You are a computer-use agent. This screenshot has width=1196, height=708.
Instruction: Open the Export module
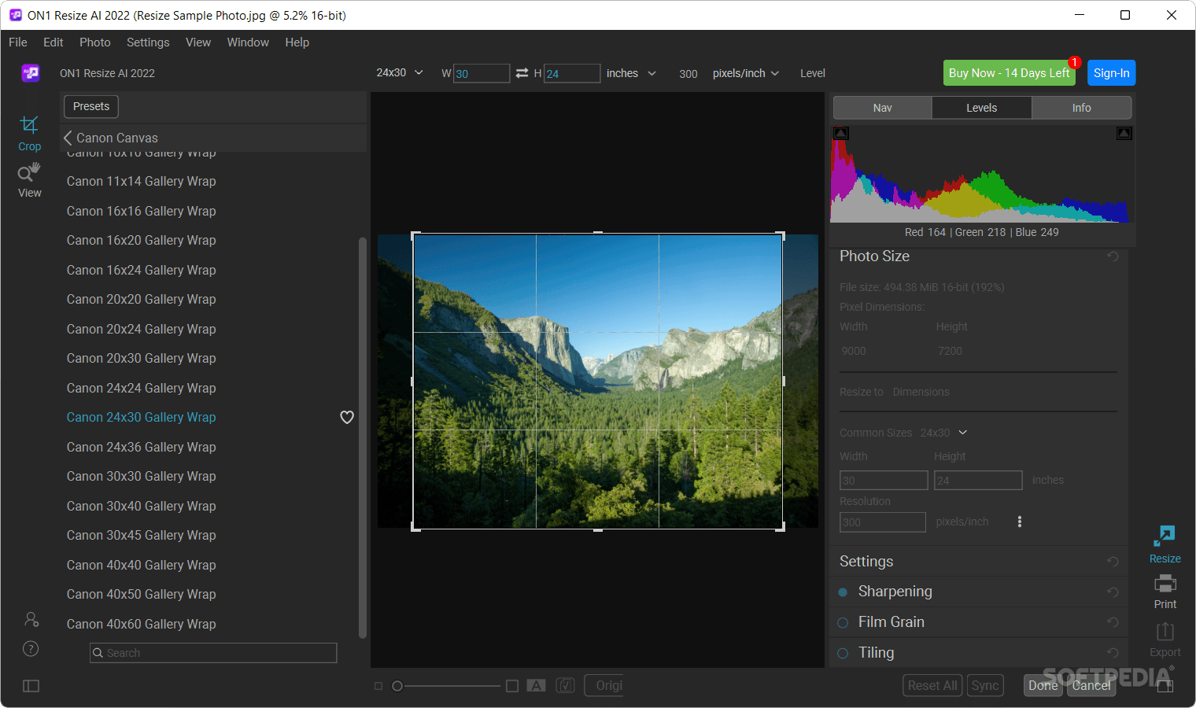[1165, 640]
